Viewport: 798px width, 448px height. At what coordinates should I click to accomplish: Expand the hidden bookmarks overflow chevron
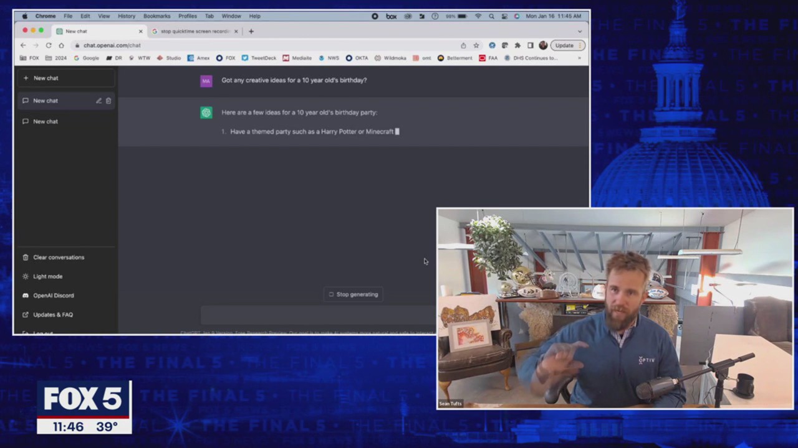[579, 58]
